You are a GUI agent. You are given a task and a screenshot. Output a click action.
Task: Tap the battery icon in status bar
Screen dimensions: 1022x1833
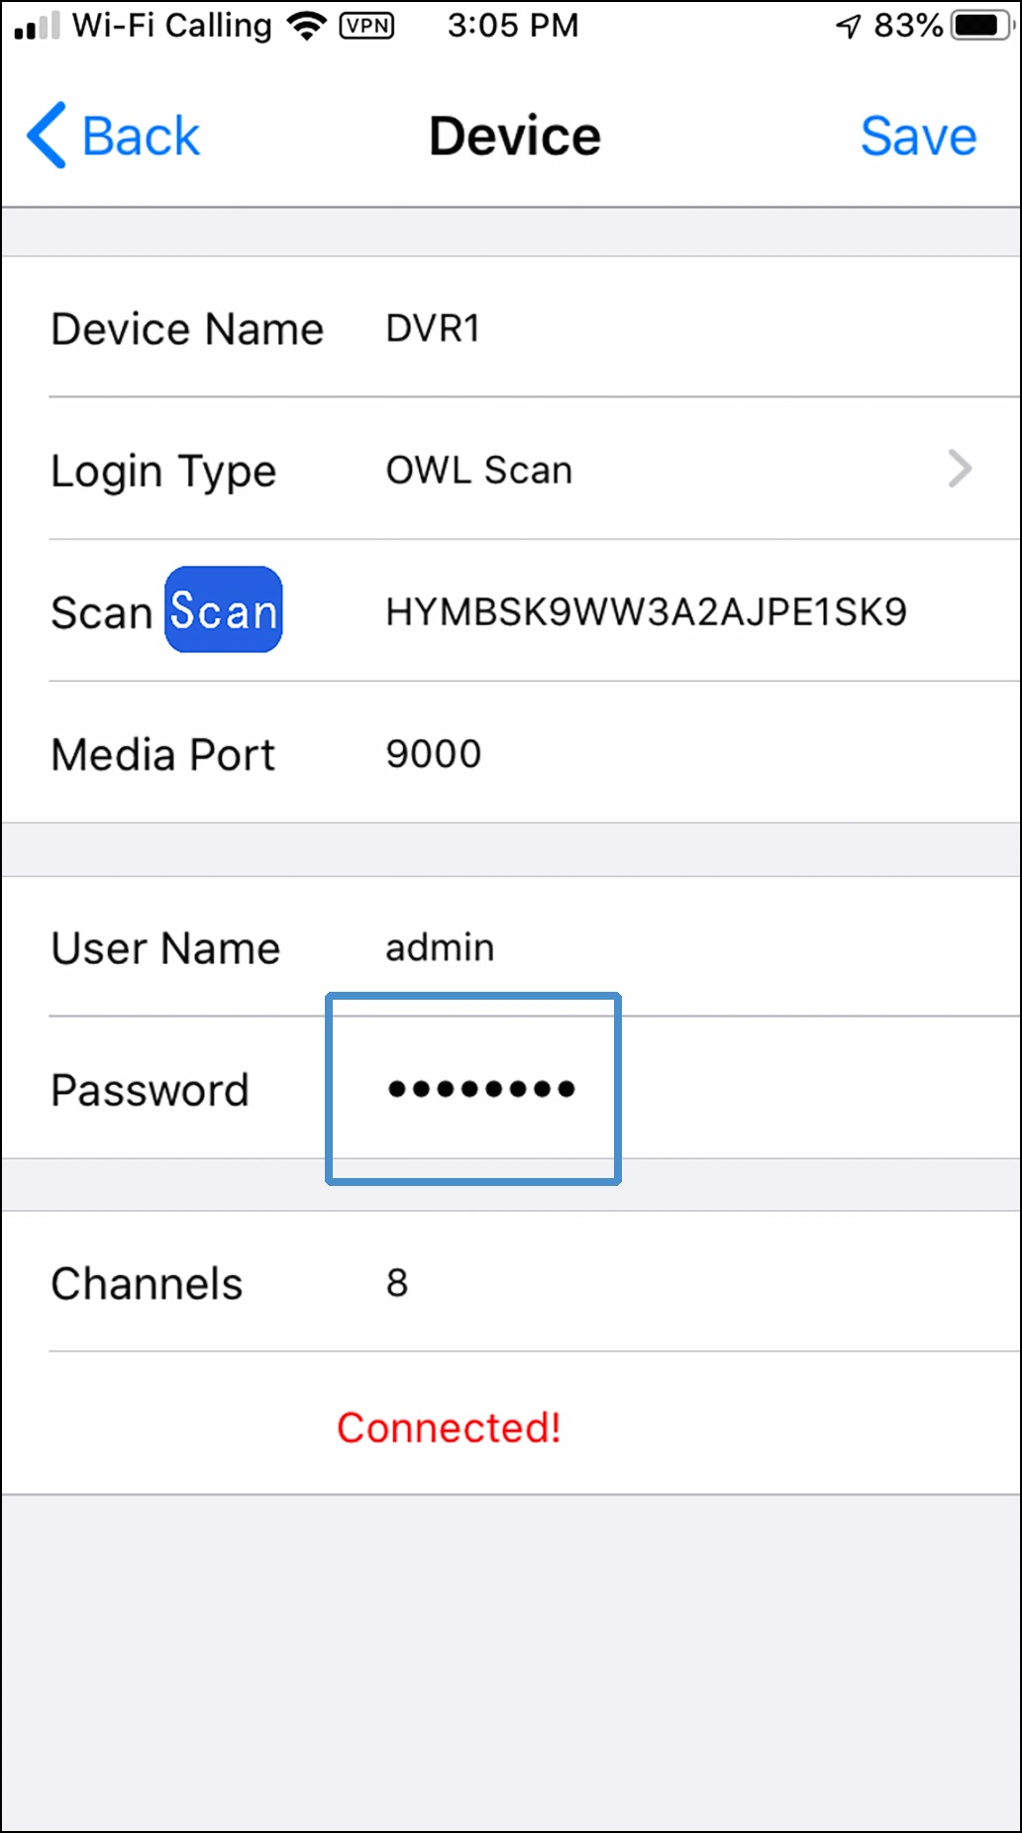981,25
